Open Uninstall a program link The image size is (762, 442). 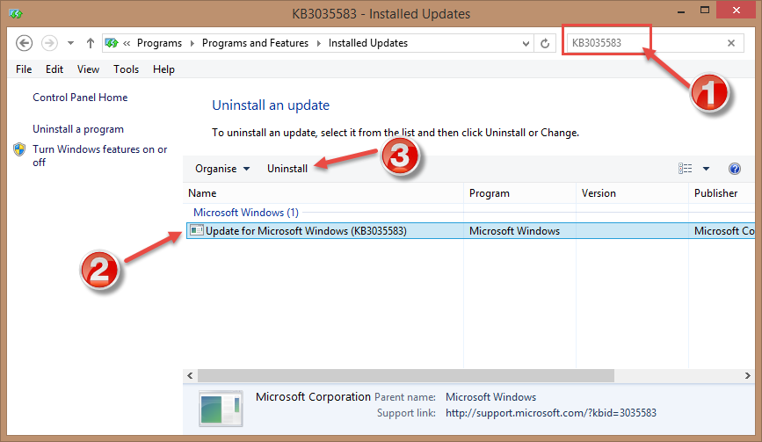point(78,129)
